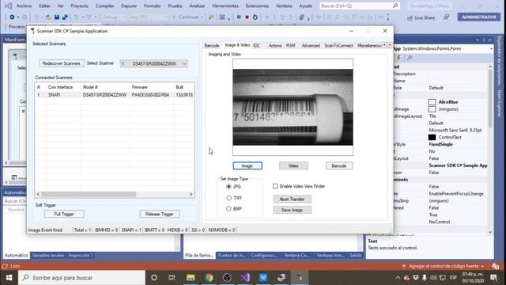Click the Rediscover Scanners button
This screenshot has width=506, height=285.
click(x=62, y=63)
